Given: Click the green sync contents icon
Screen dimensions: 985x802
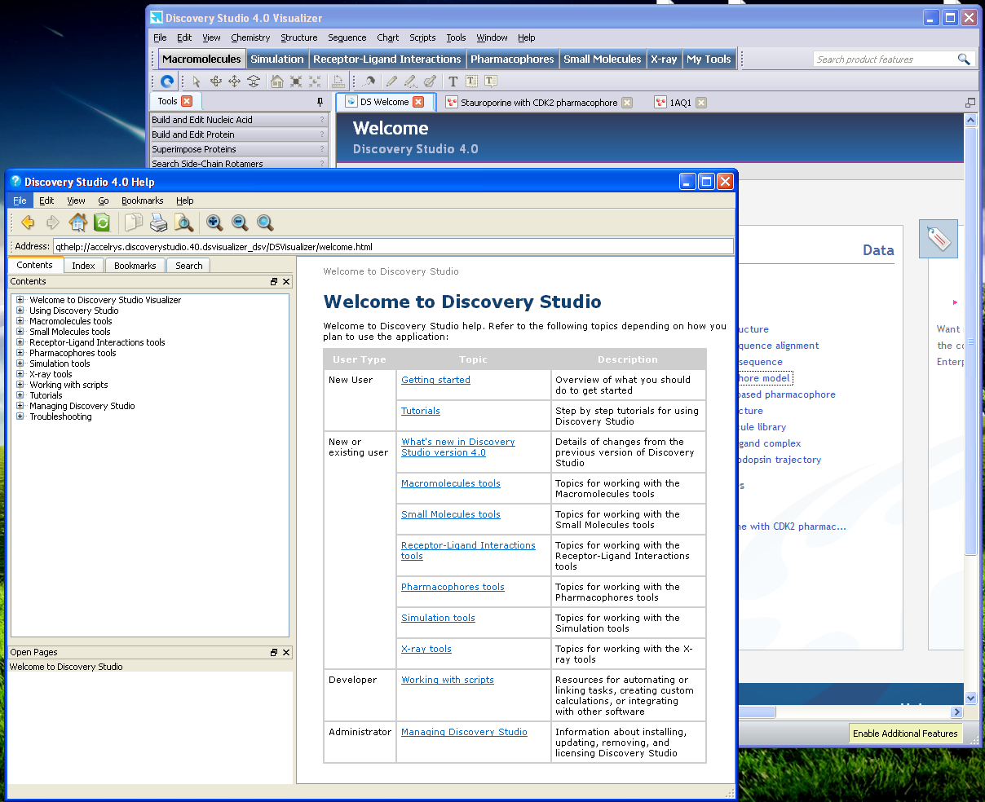Looking at the screenshot, I should tap(102, 223).
